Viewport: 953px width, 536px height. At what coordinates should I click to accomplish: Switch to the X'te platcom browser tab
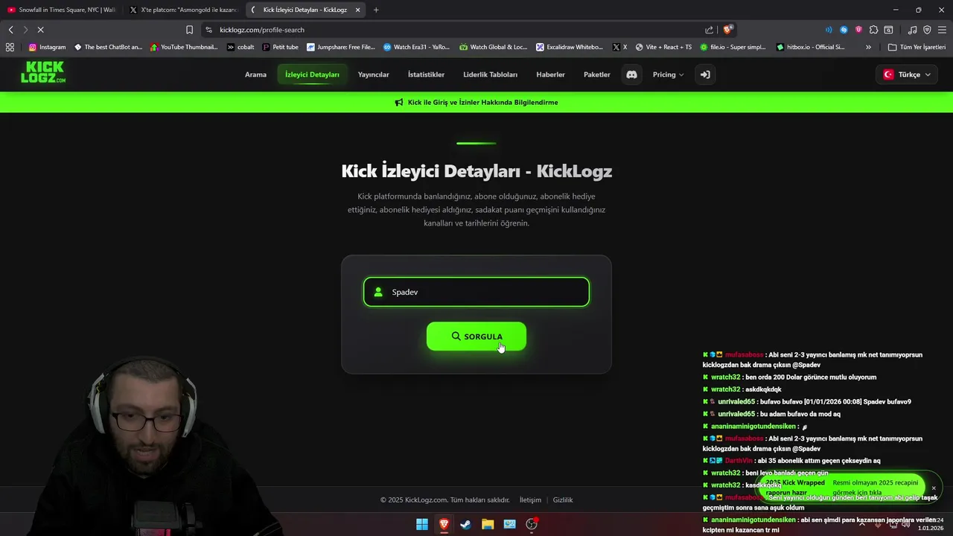tap(182, 10)
